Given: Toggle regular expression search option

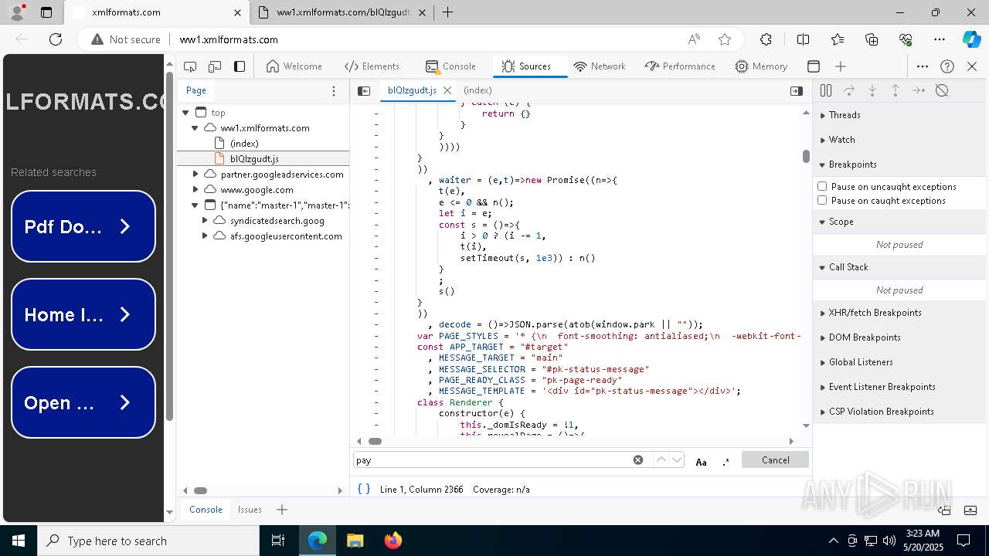Looking at the screenshot, I should pyautogui.click(x=726, y=461).
